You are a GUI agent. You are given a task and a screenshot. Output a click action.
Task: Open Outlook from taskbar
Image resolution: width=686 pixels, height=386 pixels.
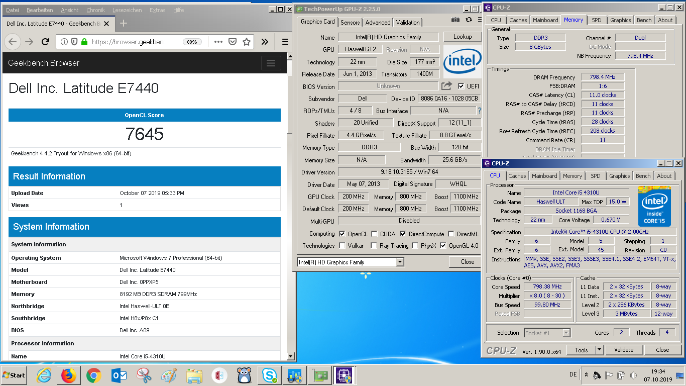[x=119, y=375]
